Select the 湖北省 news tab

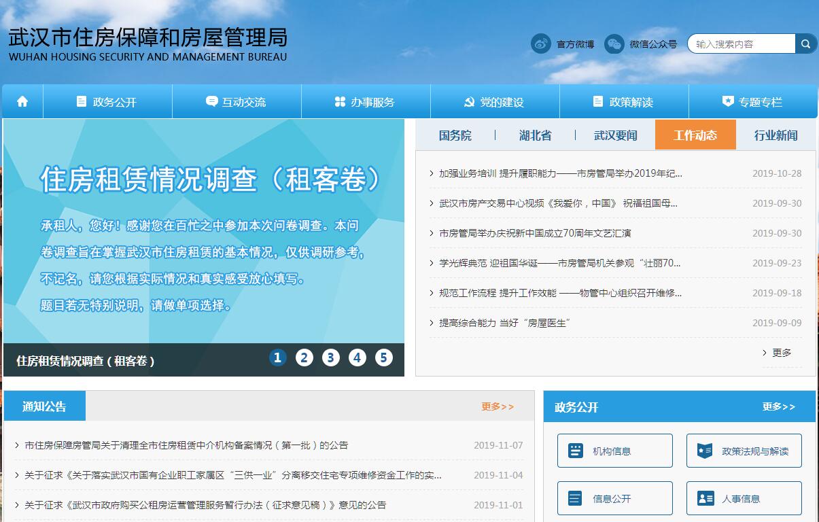click(x=535, y=135)
